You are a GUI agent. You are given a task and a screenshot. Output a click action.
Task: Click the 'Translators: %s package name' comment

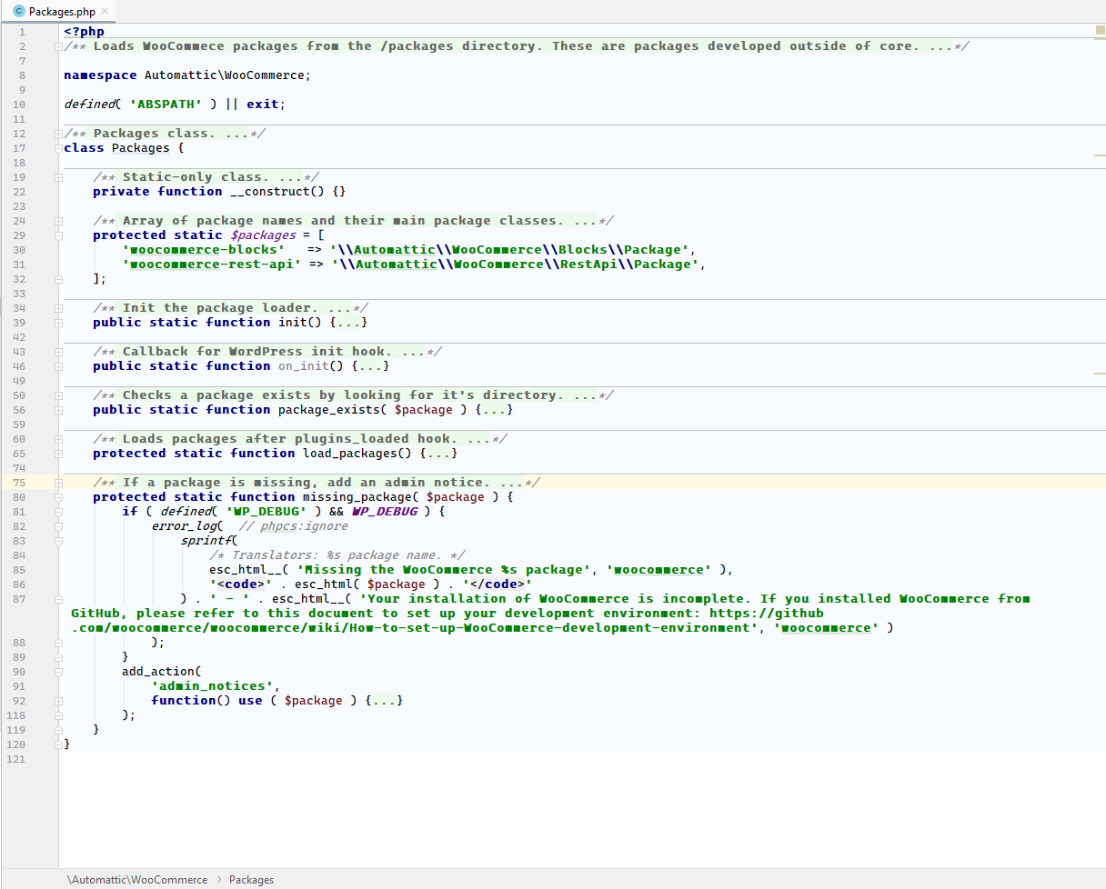pyautogui.click(x=337, y=555)
